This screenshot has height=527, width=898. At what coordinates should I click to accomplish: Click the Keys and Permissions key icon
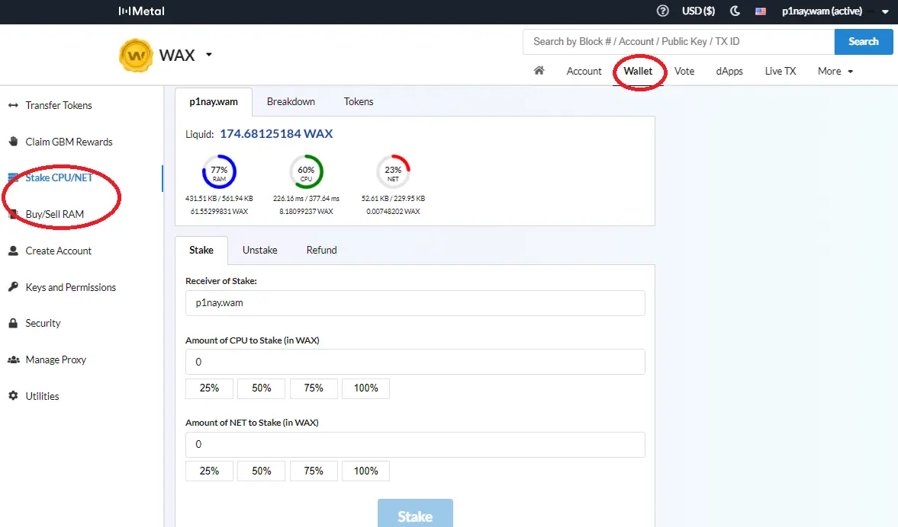(x=13, y=287)
